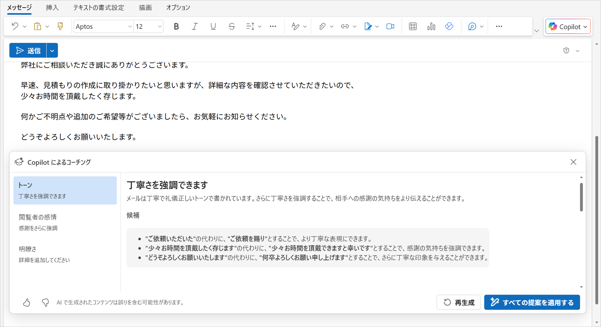Click the 再生成 button
Image resolution: width=601 pixels, height=327 pixels.
458,302
